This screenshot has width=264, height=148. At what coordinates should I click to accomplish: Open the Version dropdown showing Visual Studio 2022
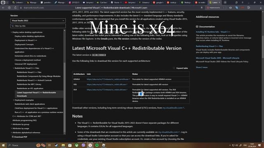pos(38,21)
